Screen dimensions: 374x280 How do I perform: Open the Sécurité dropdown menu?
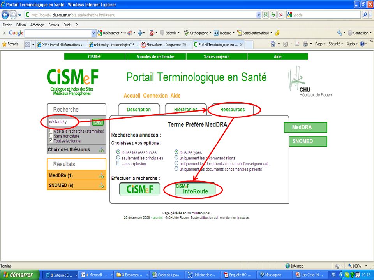pos(336,44)
